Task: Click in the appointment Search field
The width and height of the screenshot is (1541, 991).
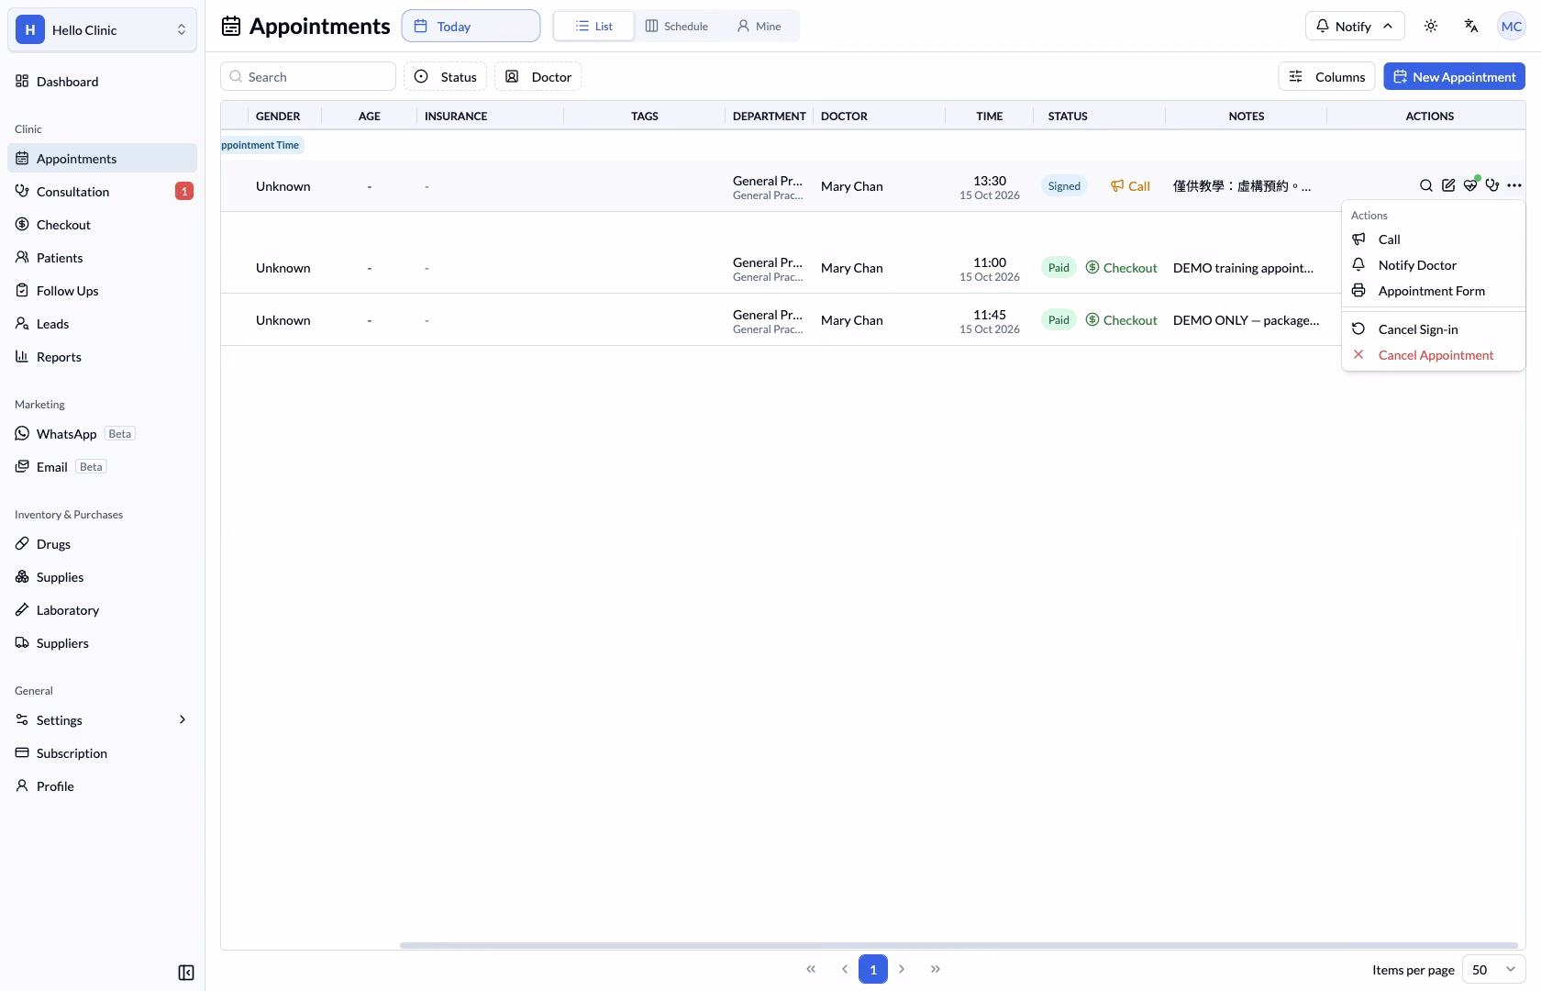Action: [x=308, y=77]
